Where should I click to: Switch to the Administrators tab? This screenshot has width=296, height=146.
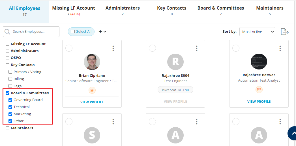pyautogui.click(x=123, y=10)
